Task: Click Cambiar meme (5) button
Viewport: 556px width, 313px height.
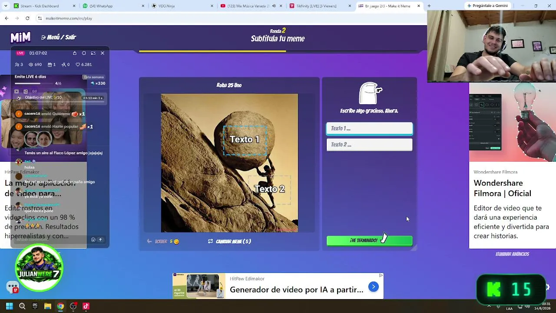Action: pyautogui.click(x=229, y=241)
